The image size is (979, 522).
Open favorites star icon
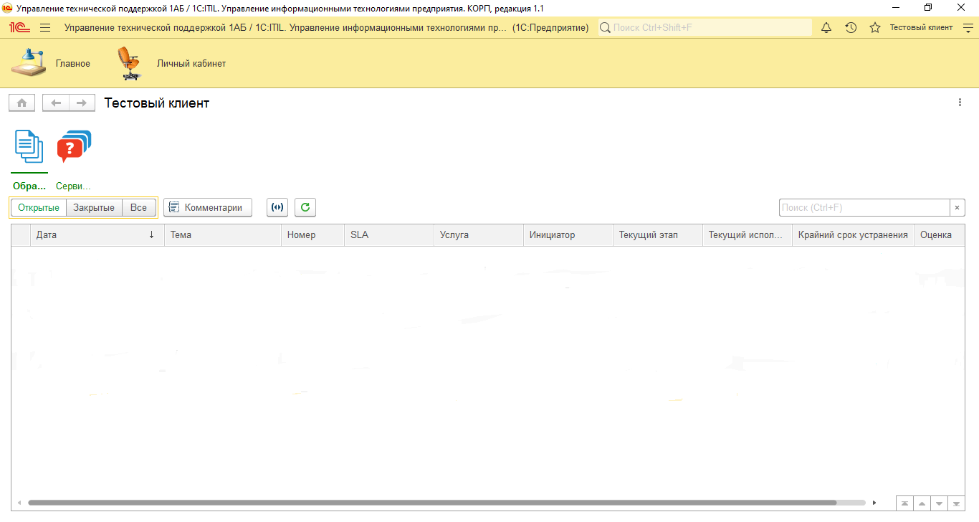[x=874, y=27]
